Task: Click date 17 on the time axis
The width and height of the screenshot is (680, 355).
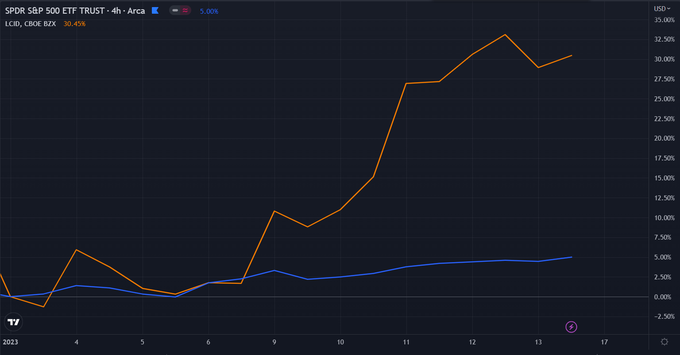Action: (x=604, y=342)
